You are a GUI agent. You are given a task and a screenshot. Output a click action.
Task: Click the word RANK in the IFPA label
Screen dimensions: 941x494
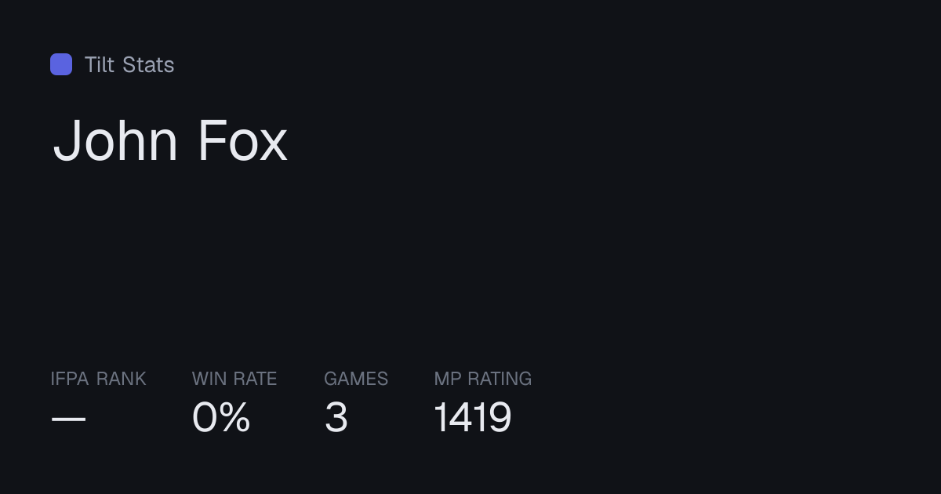(121, 379)
